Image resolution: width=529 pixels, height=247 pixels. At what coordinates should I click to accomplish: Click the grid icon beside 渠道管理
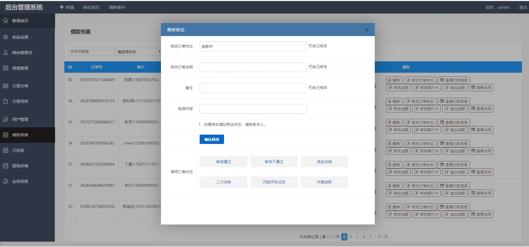click(6, 68)
